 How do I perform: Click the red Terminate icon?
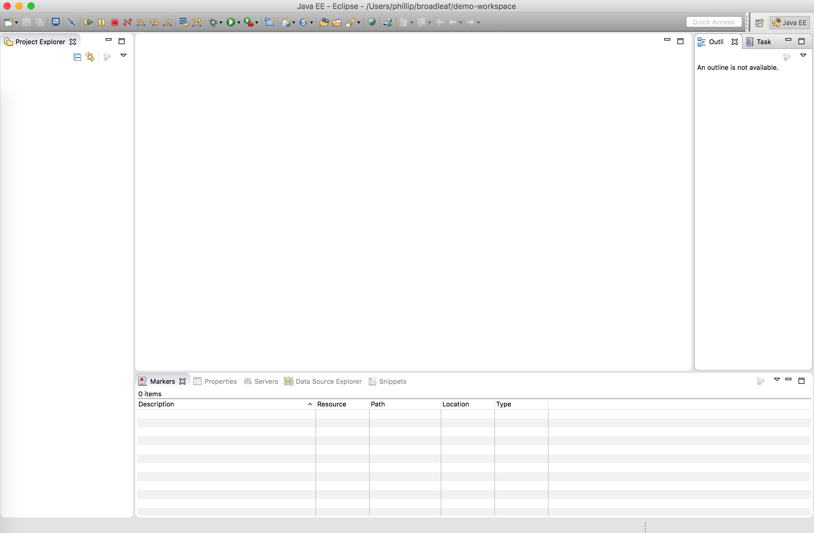(114, 22)
